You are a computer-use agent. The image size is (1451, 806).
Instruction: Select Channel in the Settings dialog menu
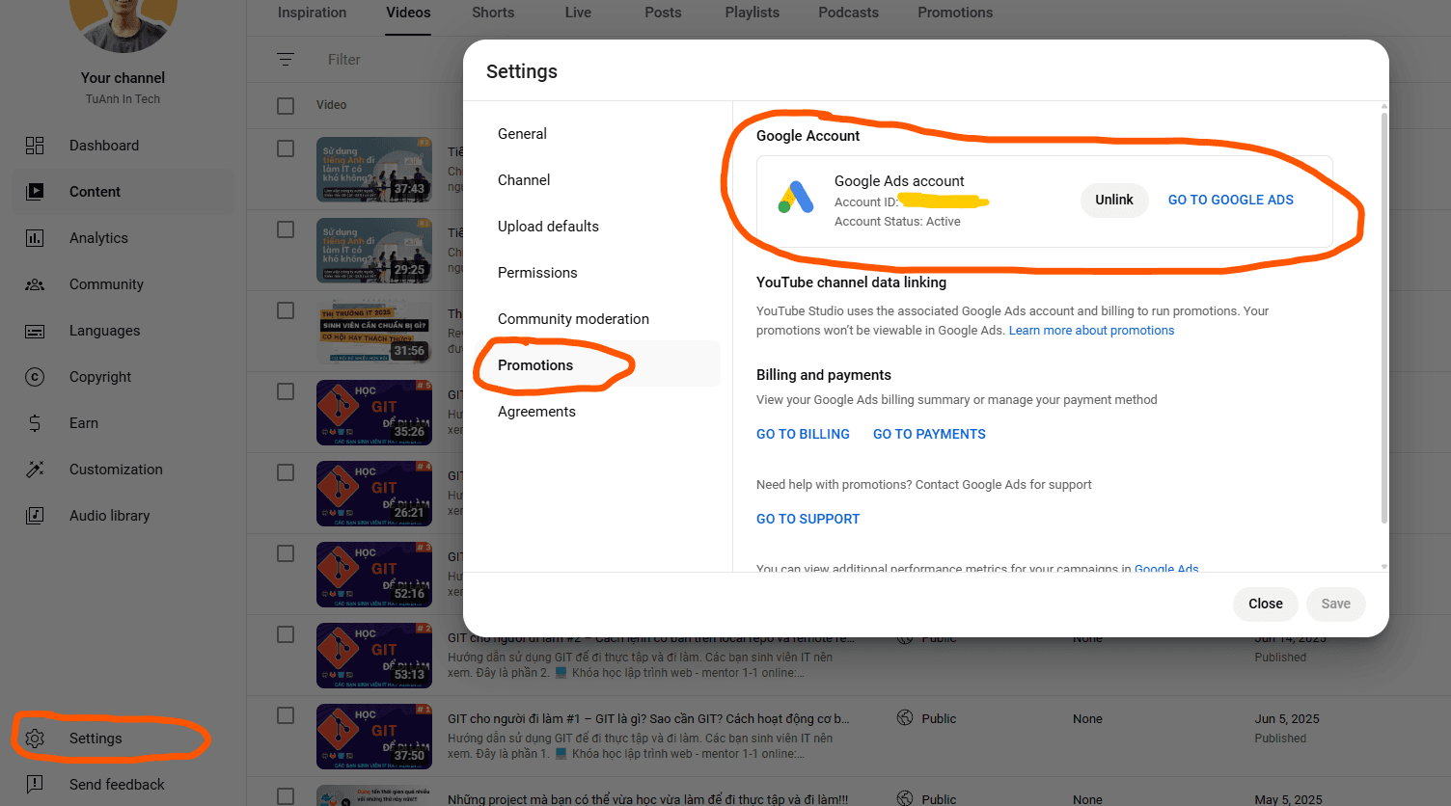pyautogui.click(x=524, y=179)
